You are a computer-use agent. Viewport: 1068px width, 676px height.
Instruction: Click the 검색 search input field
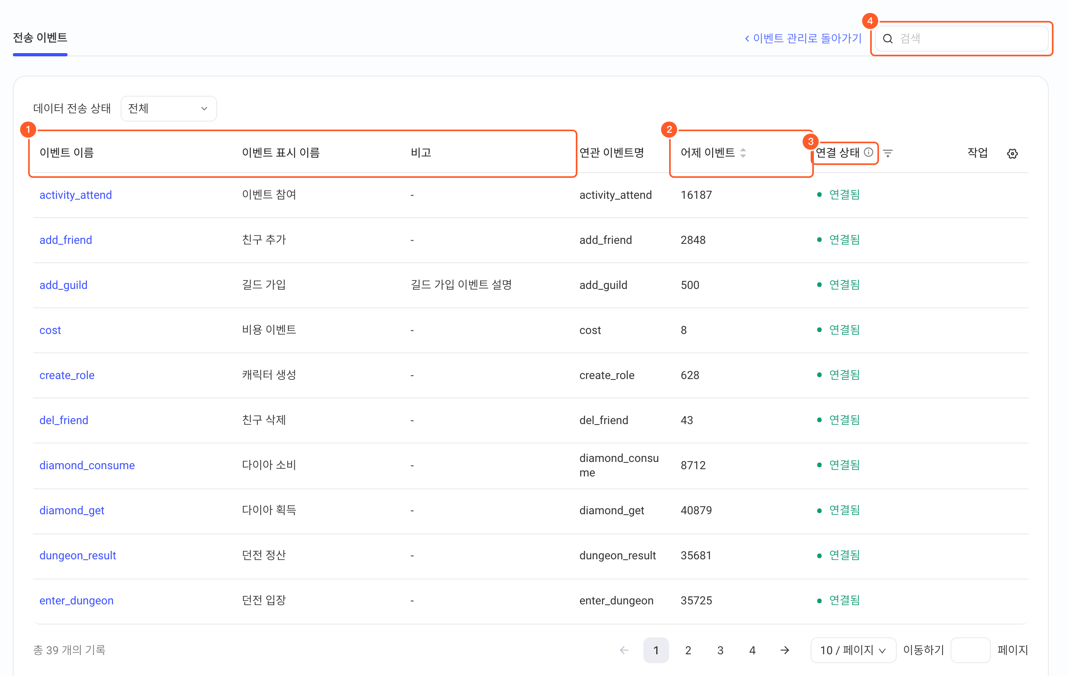pyautogui.click(x=961, y=39)
